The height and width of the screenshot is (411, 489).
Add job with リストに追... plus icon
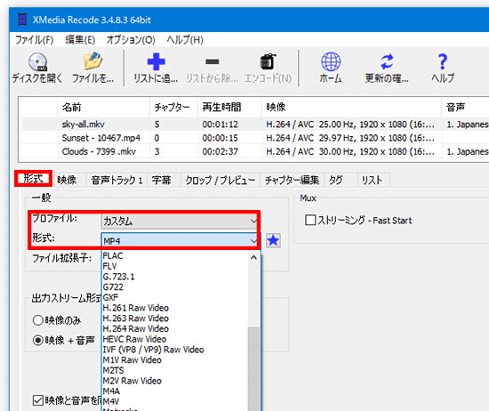pos(156,68)
